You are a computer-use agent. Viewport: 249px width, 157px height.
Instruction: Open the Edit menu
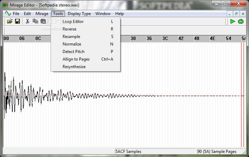27,14
